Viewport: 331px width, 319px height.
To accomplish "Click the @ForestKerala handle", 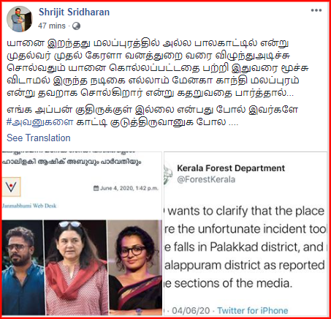I will click(x=206, y=180).
